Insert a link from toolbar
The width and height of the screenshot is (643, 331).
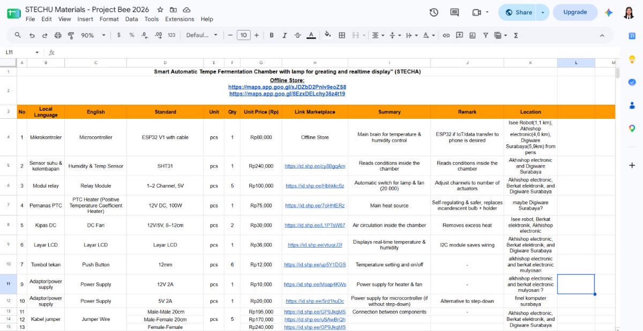(446, 35)
